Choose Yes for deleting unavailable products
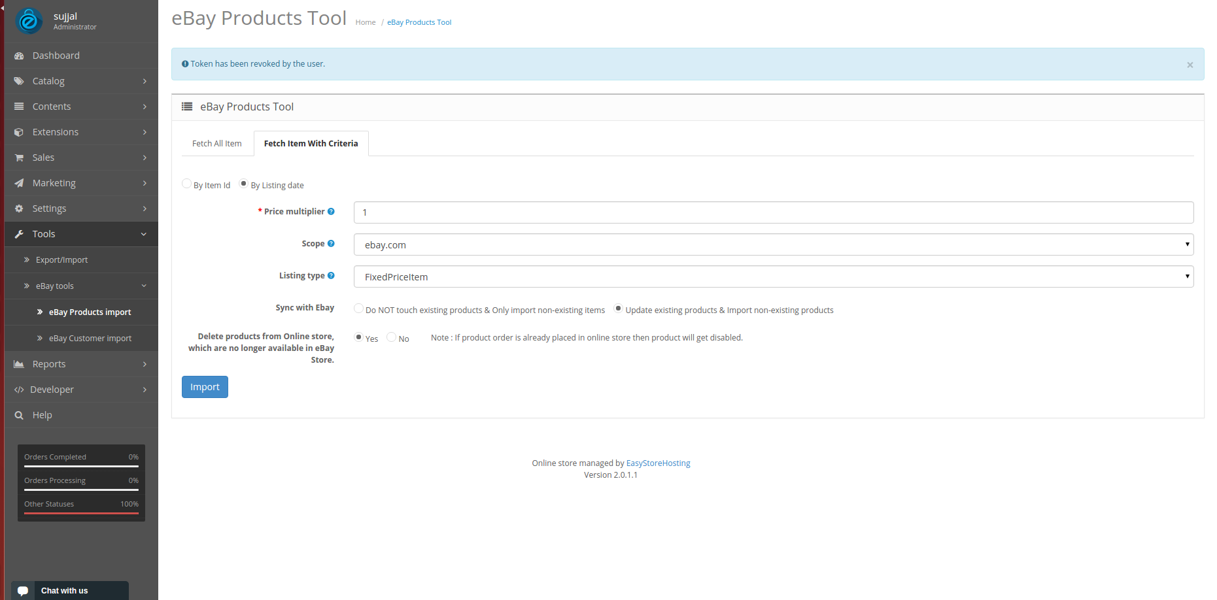Image resolution: width=1217 pixels, height=600 pixels. [358, 337]
